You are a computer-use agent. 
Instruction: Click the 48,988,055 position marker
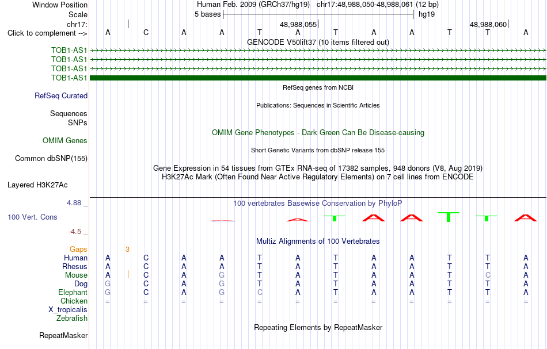click(299, 24)
